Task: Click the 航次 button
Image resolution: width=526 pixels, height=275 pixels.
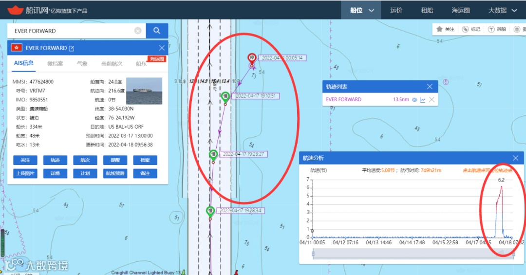Action: click(85, 160)
